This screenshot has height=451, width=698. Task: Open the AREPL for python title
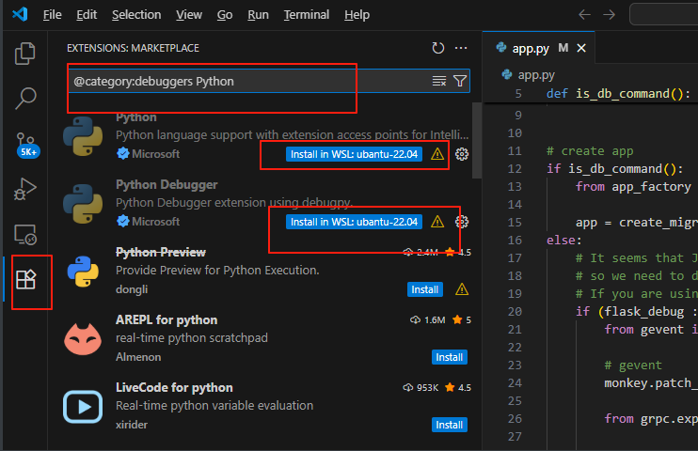point(167,319)
